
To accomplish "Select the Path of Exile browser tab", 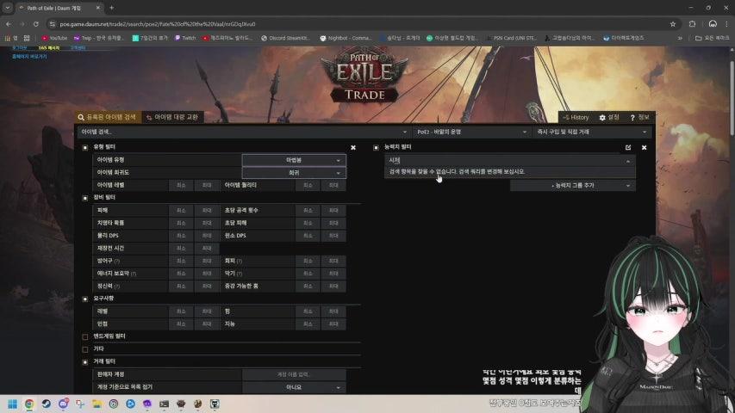I will (59, 8).
